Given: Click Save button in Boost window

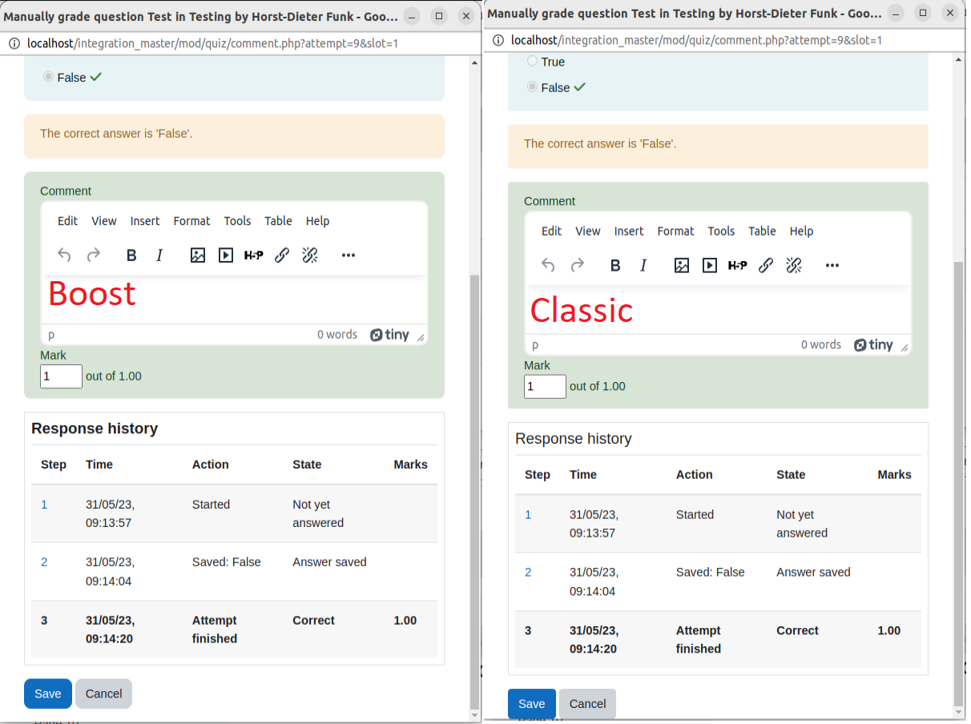Looking at the screenshot, I should [48, 694].
